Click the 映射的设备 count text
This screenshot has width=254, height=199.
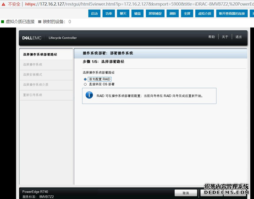click(57, 22)
